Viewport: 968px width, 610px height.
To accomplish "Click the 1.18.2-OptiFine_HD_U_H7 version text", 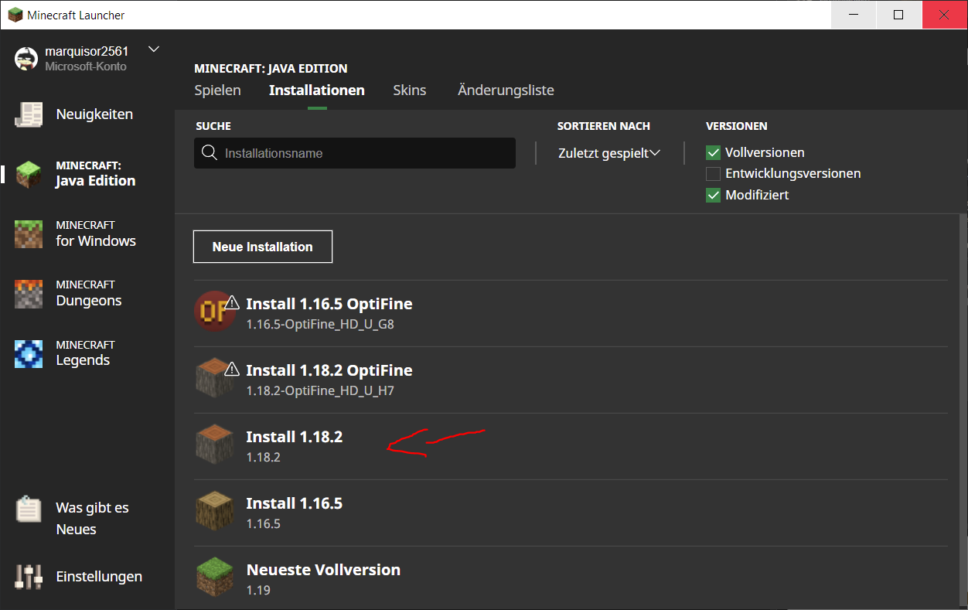I will [x=320, y=391].
